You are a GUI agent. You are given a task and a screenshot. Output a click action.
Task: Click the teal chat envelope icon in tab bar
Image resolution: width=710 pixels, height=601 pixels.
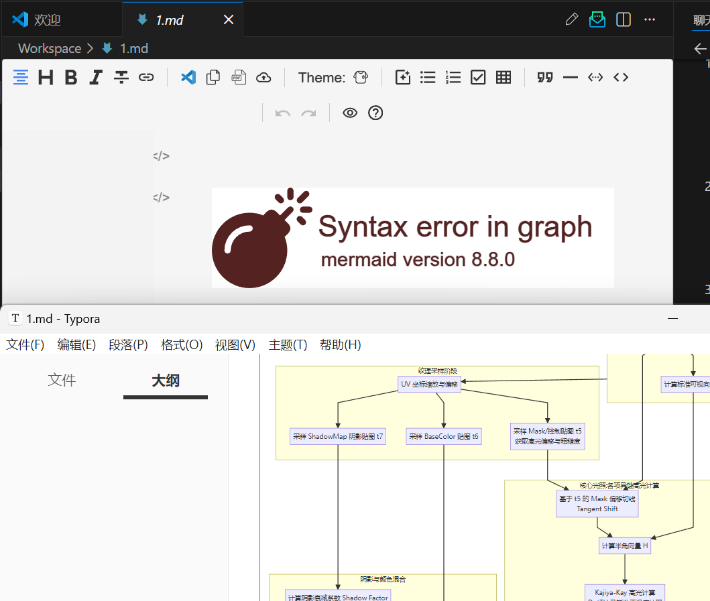[x=597, y=19]
